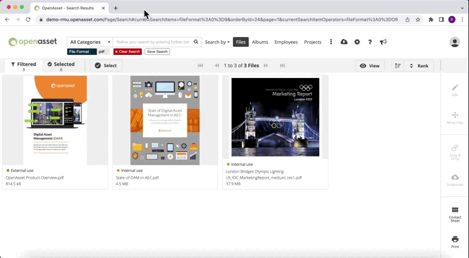Open help question mark icon
469x258 pixels.
click(x=370, y=42)
